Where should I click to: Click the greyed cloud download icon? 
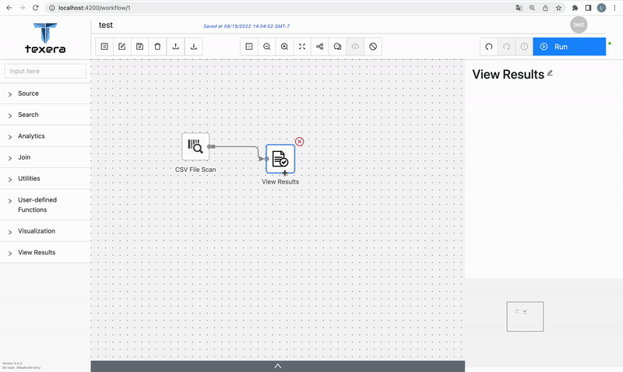pos(355,47)
